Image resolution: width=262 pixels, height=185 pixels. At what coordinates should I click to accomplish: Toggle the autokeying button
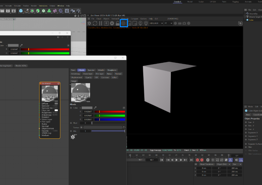tap(202, 160)
